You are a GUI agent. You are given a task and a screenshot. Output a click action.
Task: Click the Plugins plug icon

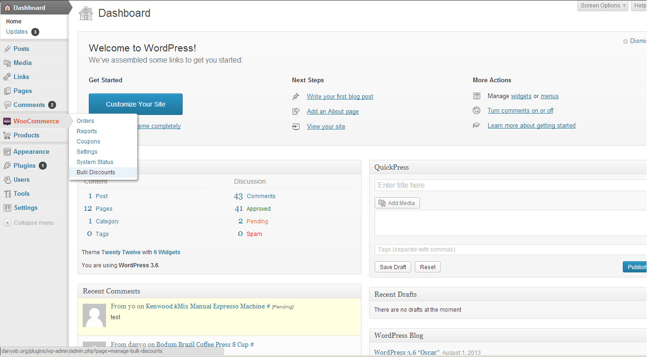7,165
